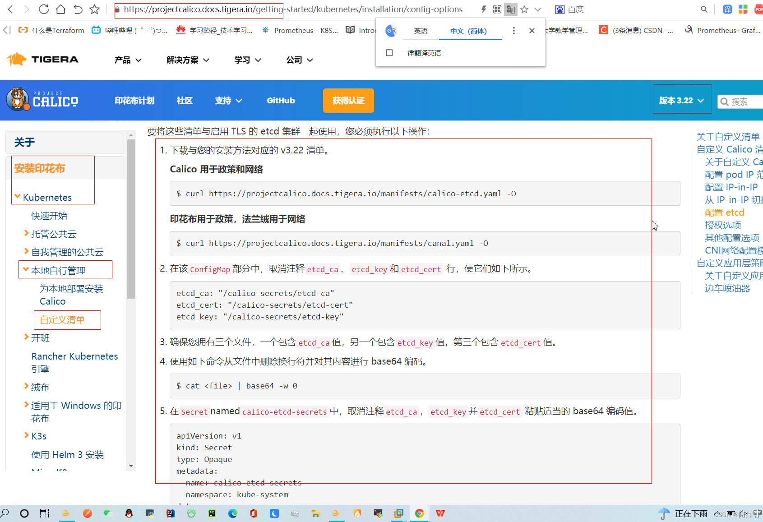Open the 什么是Terraform bookmark

(x=51, y=30)
